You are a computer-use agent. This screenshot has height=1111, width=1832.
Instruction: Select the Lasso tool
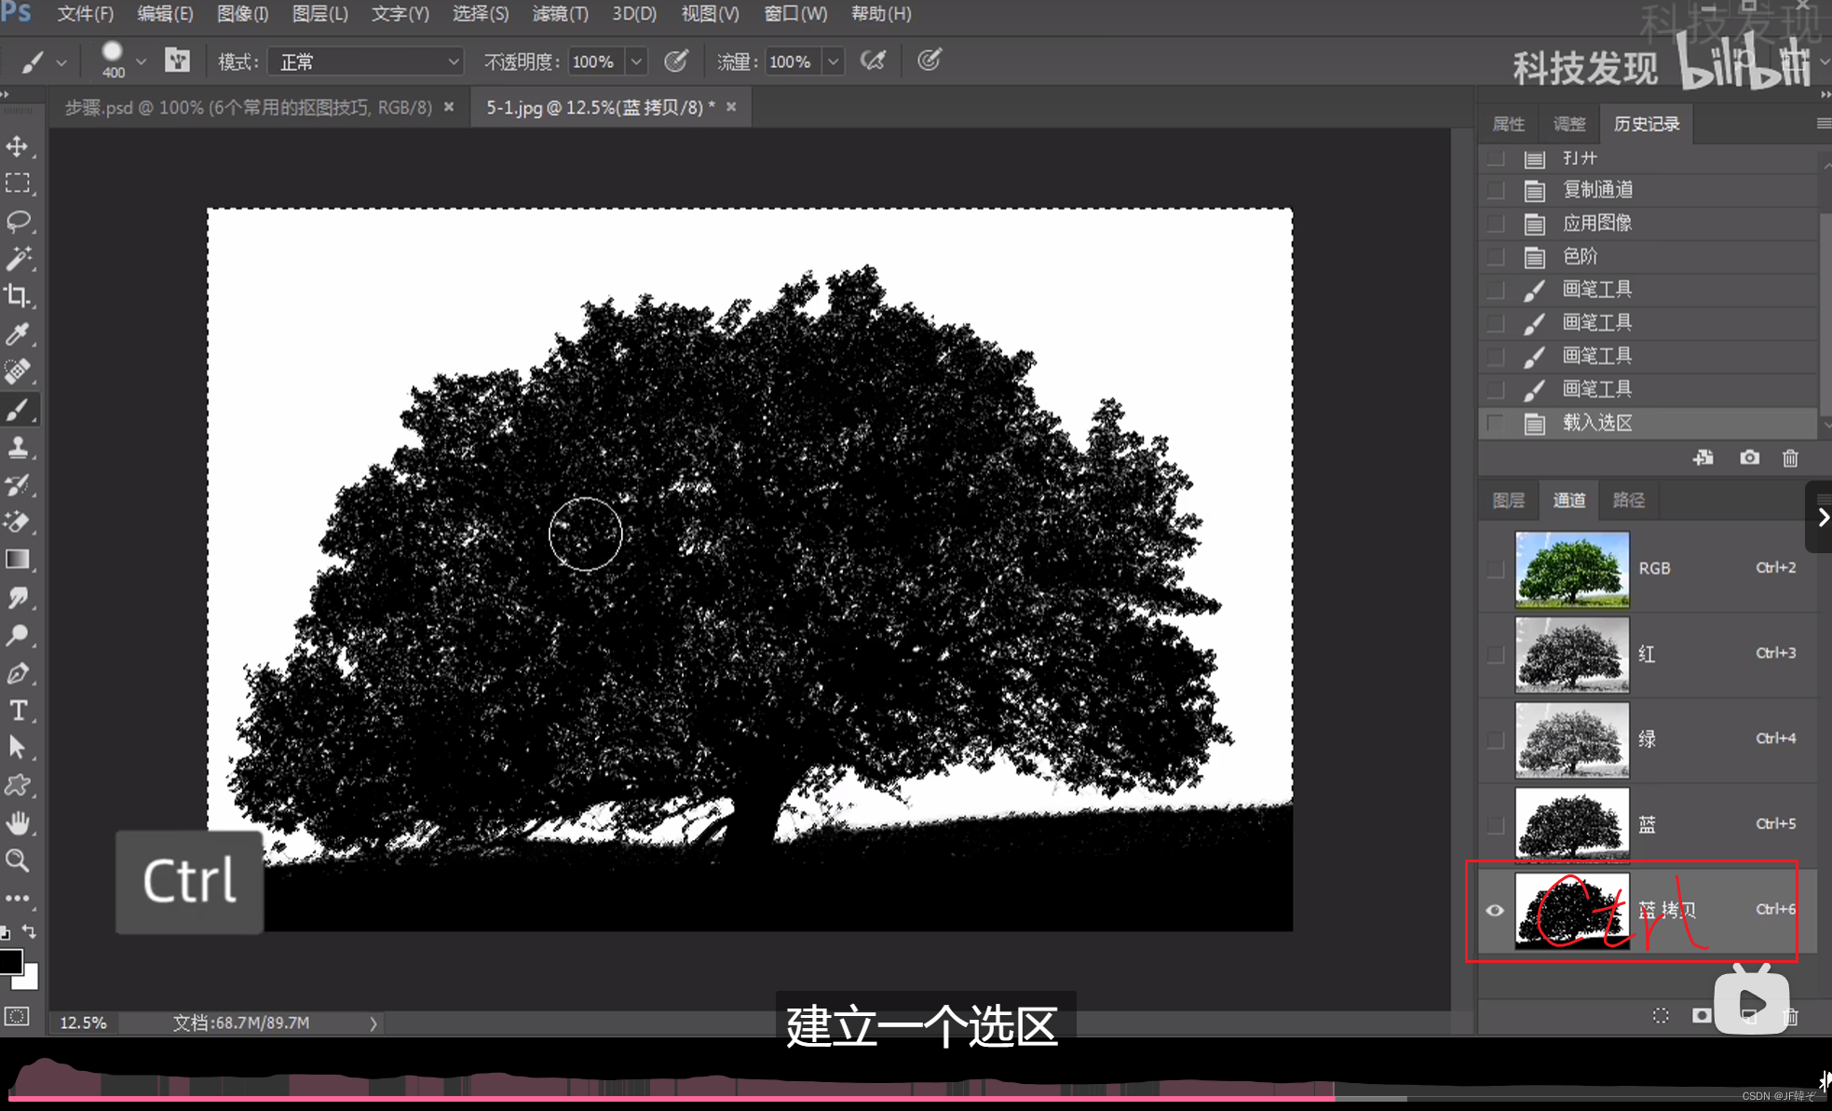click(x=18, y=221)
